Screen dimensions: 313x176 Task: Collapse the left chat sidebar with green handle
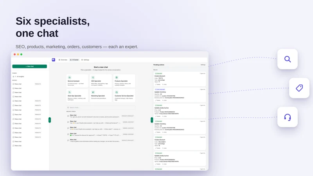(x=50, y=120)
